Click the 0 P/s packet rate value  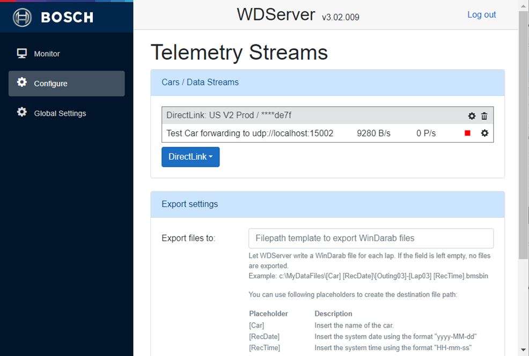point(426,133)
